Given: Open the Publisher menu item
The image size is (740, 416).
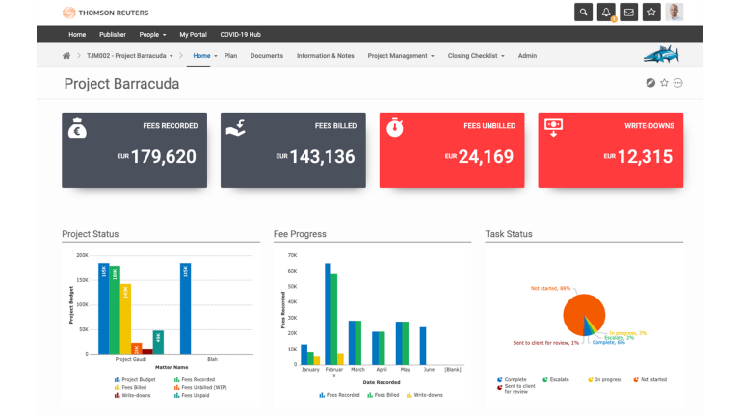Looking at the screenshot, I should pos(113,35).
